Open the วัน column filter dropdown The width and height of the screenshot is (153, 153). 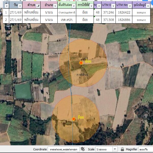point(20,6)
